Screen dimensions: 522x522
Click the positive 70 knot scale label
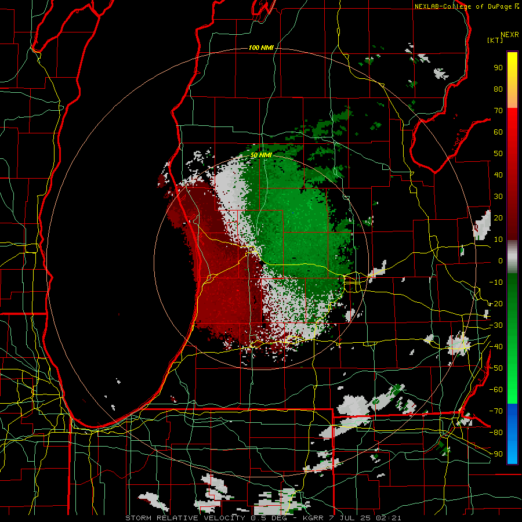pyautogui.click(x=498, y=111)
